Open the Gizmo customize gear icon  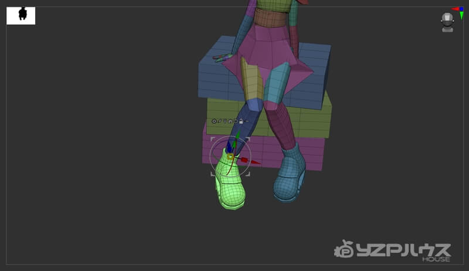[x=214, y=121]
